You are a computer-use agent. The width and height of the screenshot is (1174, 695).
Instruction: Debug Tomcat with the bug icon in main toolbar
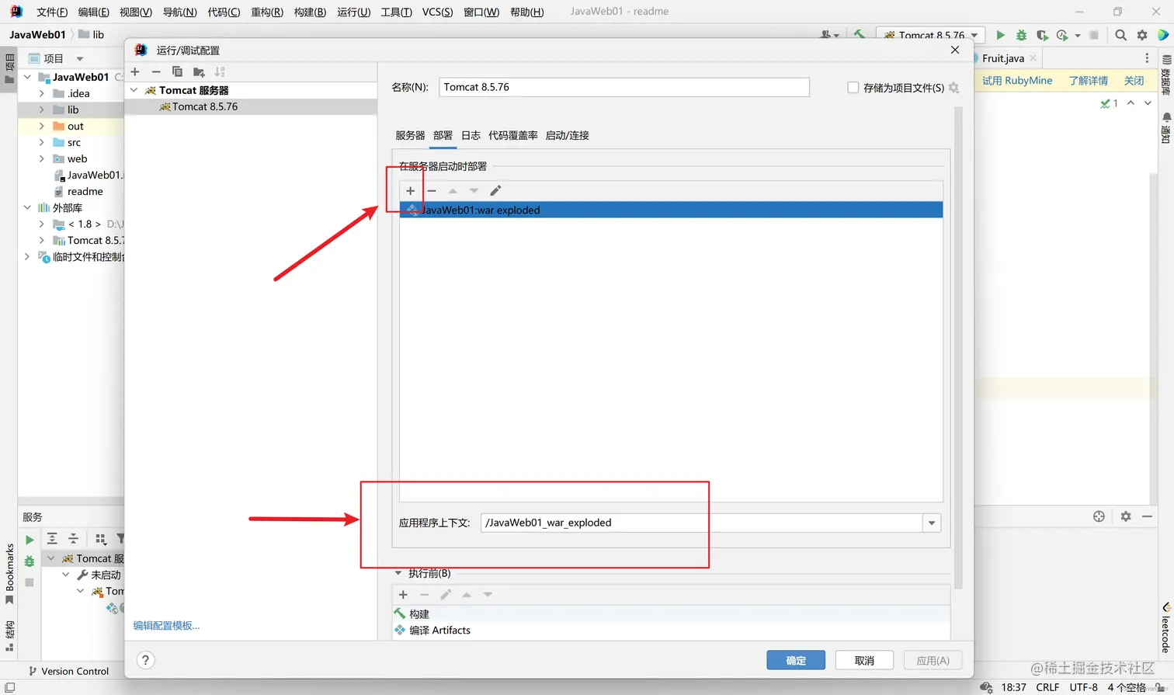click(1021, 35)
